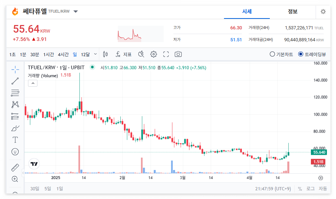Click the 90,440,889,164 trade amount value
The width and height of the screenshot is (336, 199).
coord(300,40)
